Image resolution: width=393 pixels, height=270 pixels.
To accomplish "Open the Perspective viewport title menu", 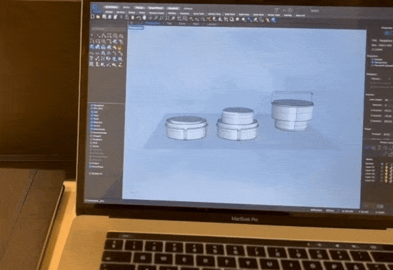I will [136, 28].
